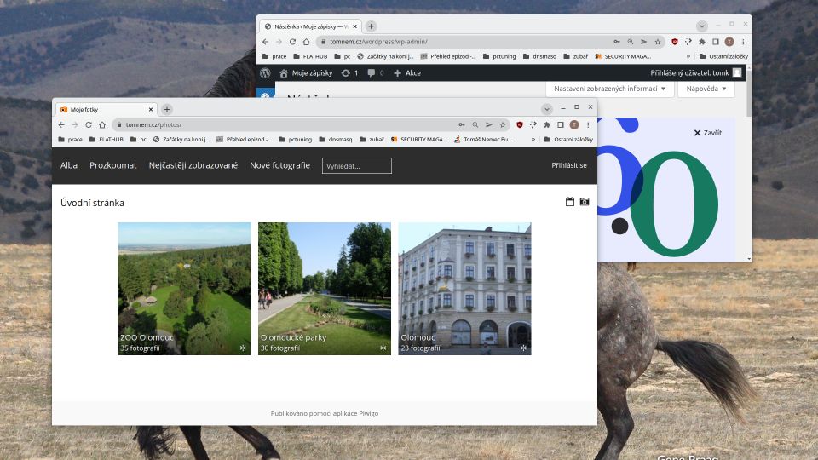The height and width of the screenshot is (460, 818).
Task: Open Začátky na koni bookmark in the WordPress window
Action: 385,56
